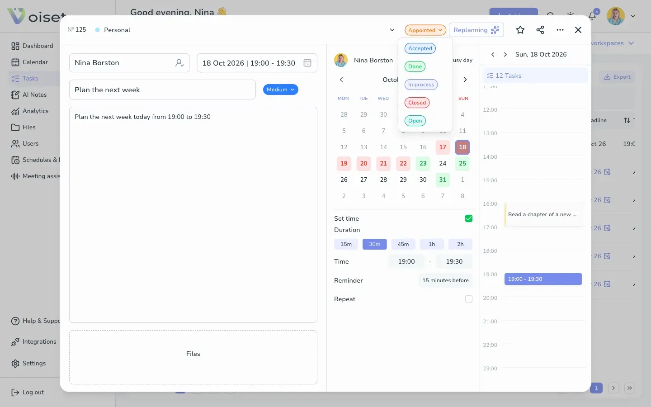Set status to Closed
Image resolution: width=651 pixels, height=407 pixels.
pyautogui.click(x=417, y=103)
